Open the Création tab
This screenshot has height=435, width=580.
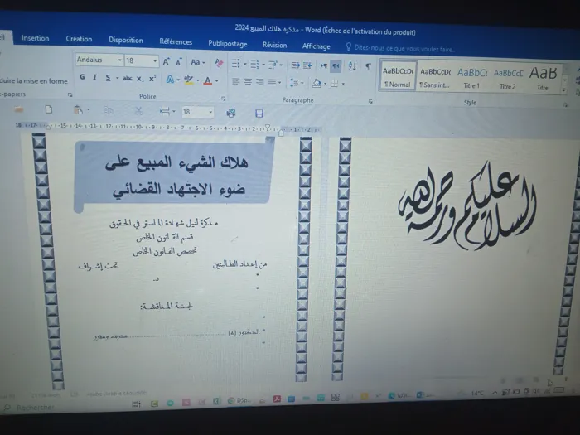tap(79, 39)
